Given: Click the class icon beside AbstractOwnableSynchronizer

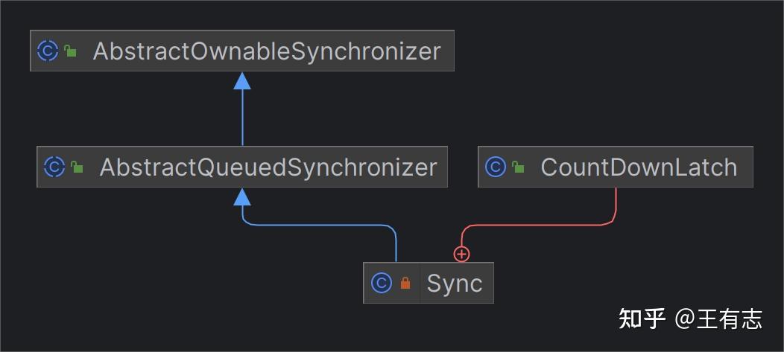Looking at the screenshot, I should [48, 51].
